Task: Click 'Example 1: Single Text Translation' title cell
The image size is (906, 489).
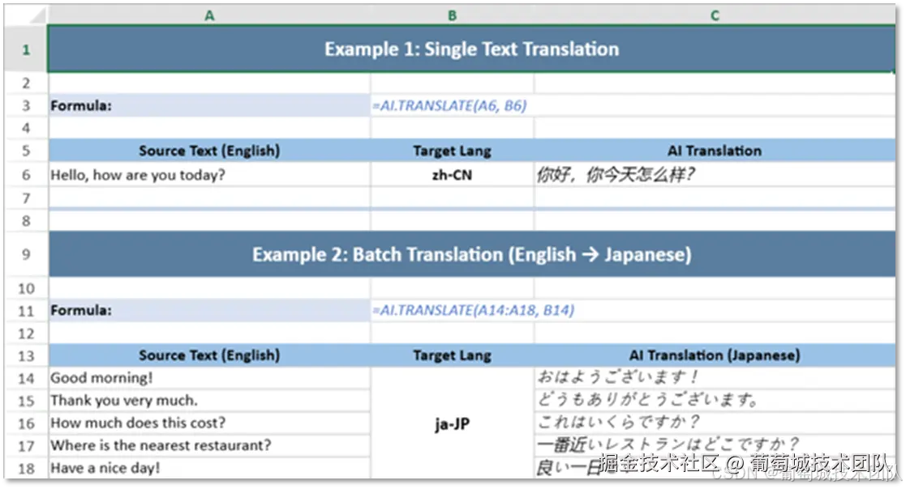Action: point(471,49)
